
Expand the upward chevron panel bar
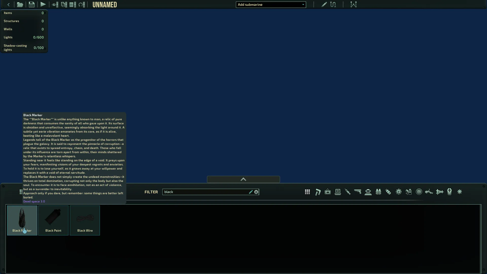(243, 179)
